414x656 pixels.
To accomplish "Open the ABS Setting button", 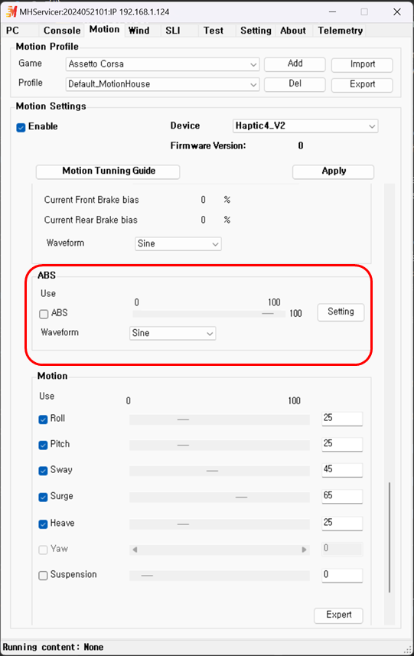I will pyautogui.click(x=341, y=312).
